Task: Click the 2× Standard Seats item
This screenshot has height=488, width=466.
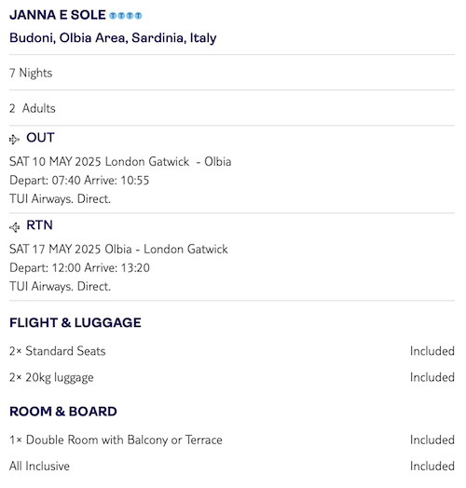Action: tap(58, 351)
